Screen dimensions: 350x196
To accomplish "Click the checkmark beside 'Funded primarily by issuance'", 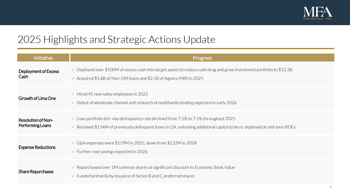I will pos(73,176).
